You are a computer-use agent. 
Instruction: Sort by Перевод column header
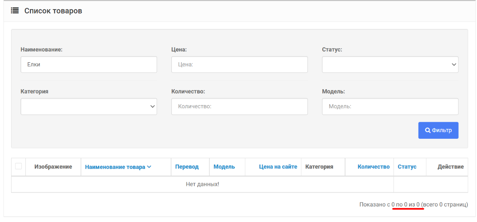(187, 167)
